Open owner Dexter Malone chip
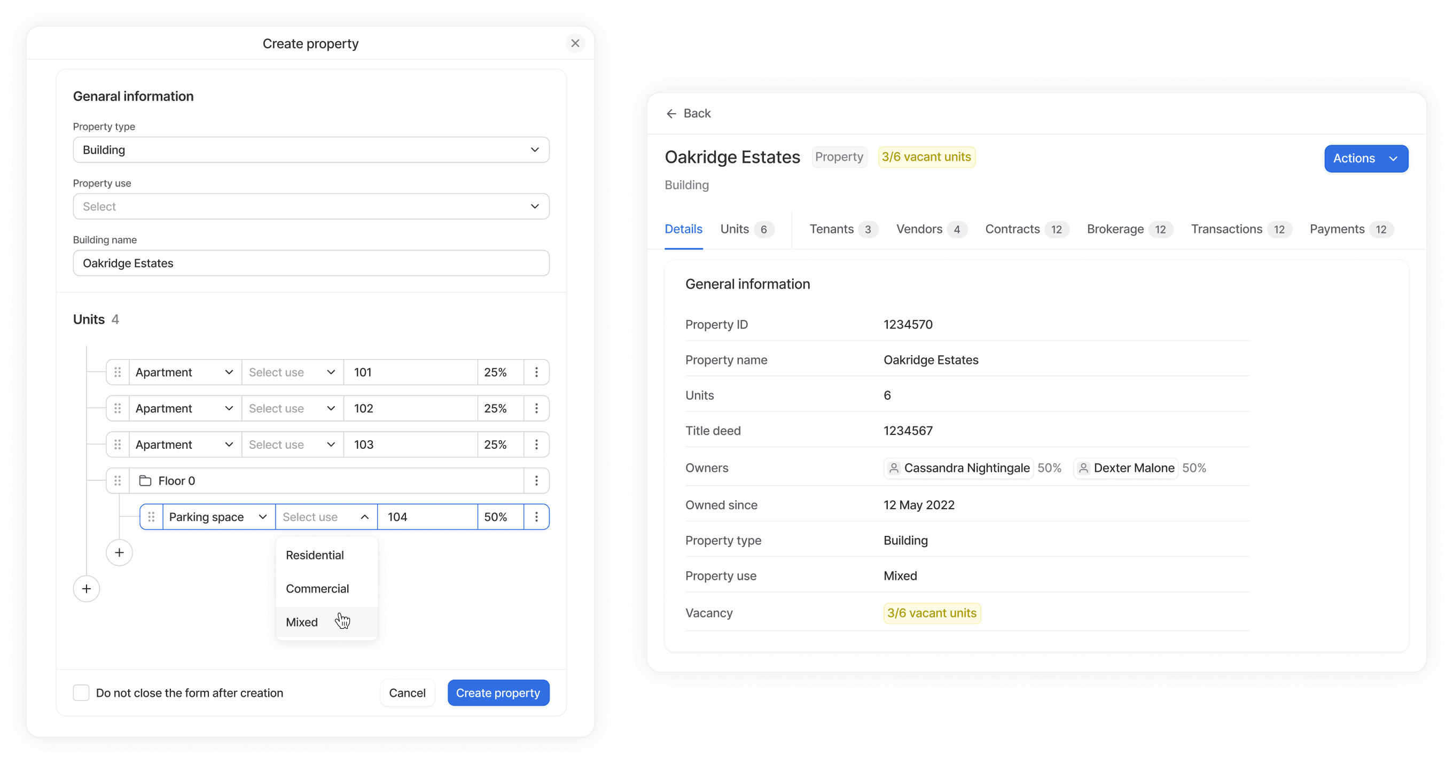The image size is (1453, 764). pyautogui.click(x=1126, y=468)
